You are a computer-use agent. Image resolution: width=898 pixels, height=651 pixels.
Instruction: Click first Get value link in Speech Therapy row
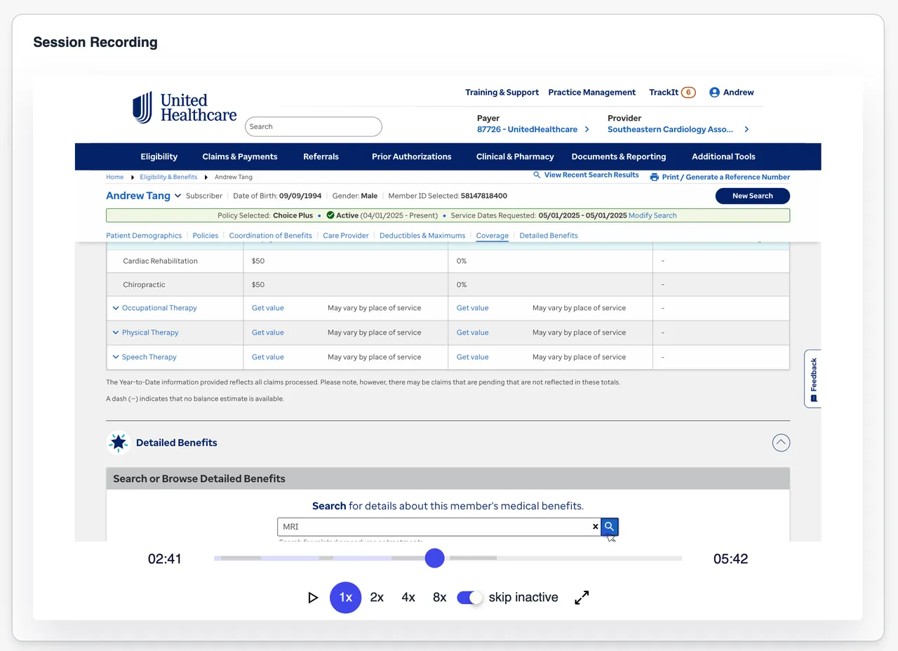(x=268, y=357)
